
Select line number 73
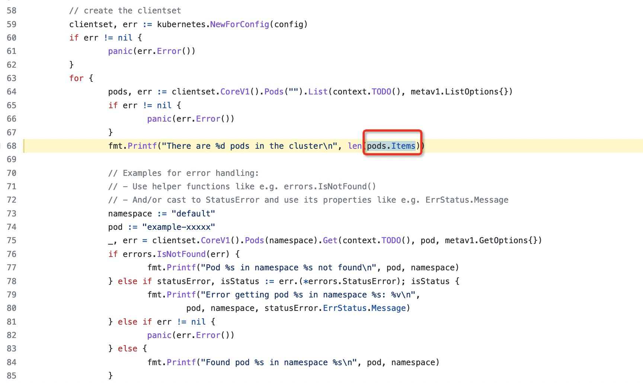12,213
